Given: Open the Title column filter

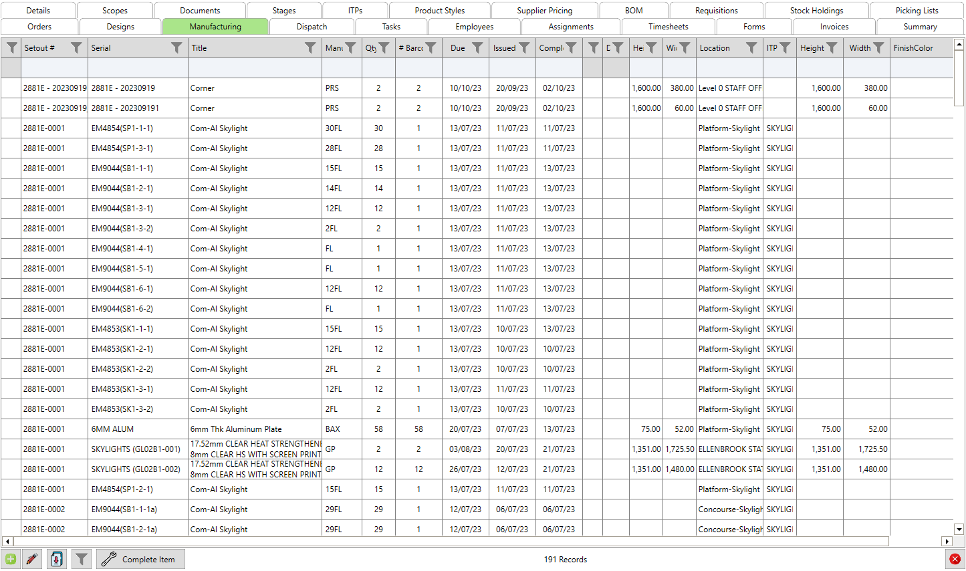Looking at the screenshot, I should 310,47.
